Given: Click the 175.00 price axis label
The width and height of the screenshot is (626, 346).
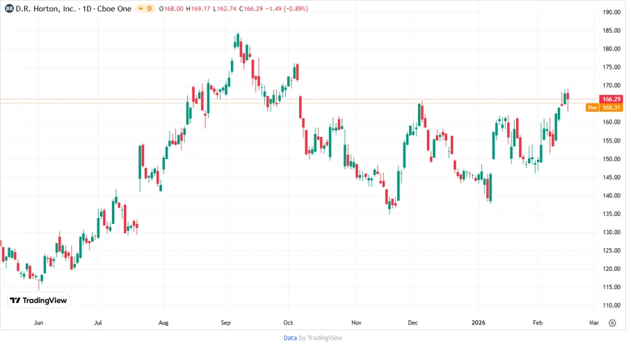Looking at the screenshot, I should pos(611,67).
